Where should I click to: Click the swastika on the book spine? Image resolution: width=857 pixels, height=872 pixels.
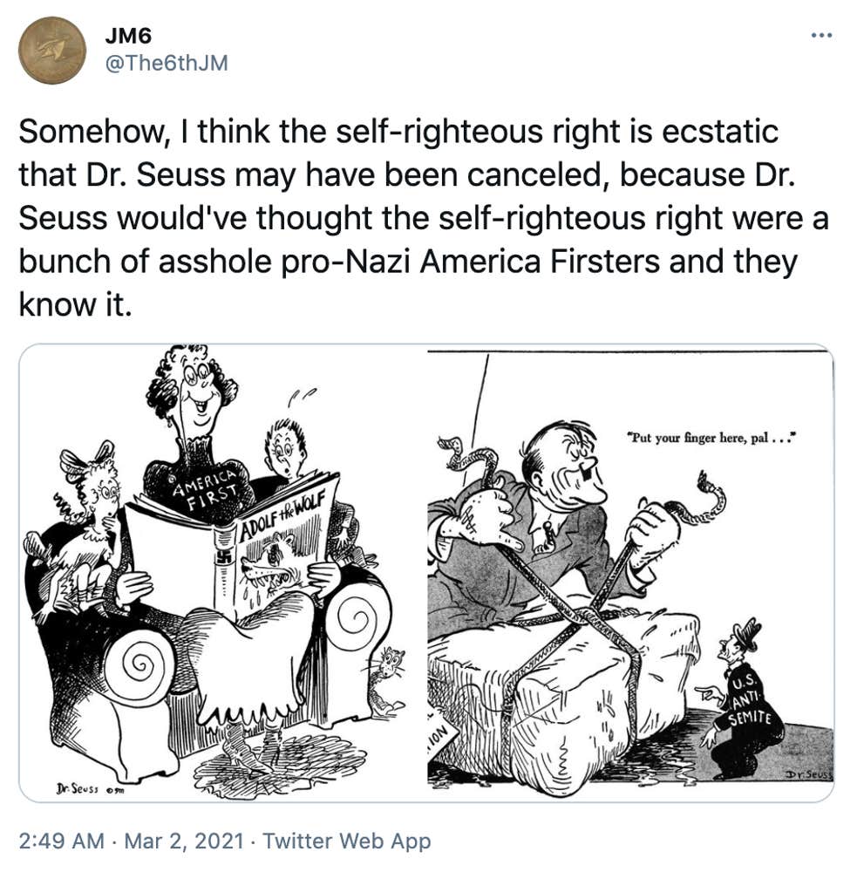(x=224, y=557)
